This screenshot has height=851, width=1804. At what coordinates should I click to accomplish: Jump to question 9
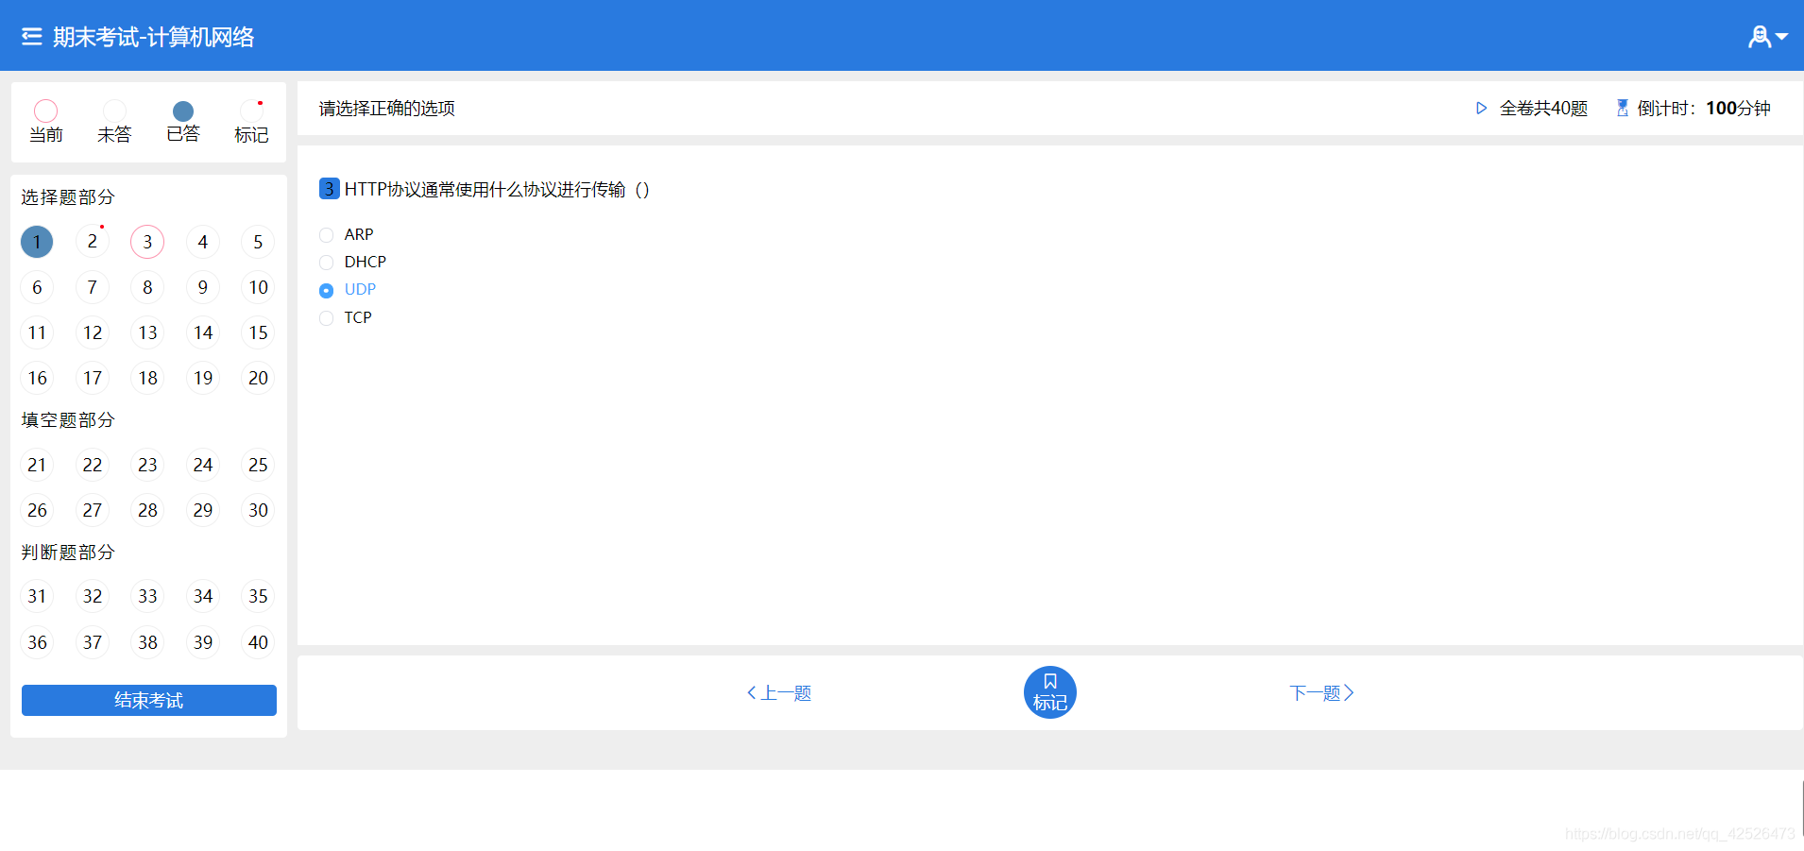tap(203, 287)
